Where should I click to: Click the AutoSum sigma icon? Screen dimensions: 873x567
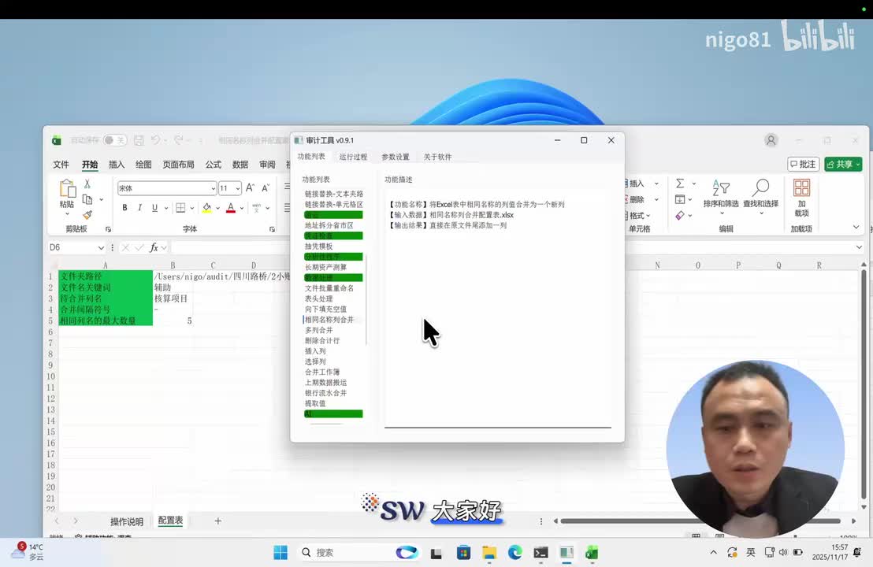680,183
